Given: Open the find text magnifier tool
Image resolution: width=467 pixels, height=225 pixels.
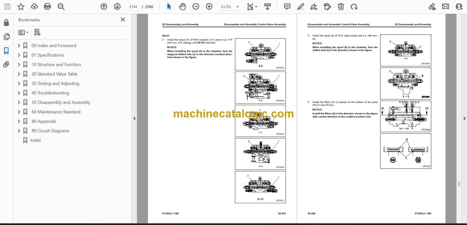Looking at the screenshot, I should click(x=61, y=7).
